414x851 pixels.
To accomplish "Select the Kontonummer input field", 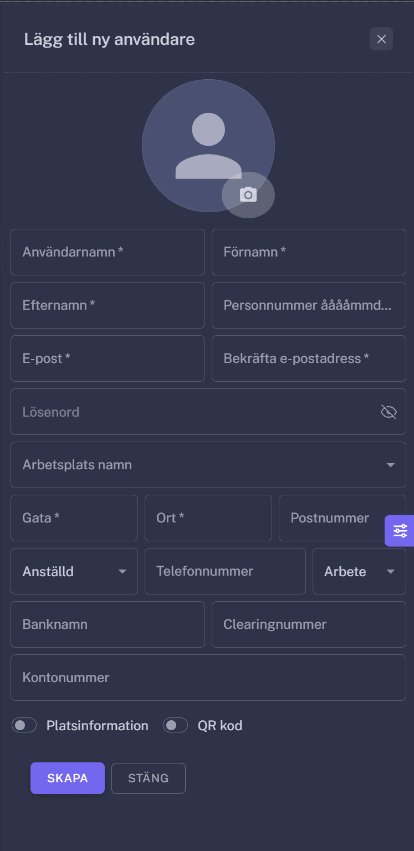I will [x=208, y=678].
